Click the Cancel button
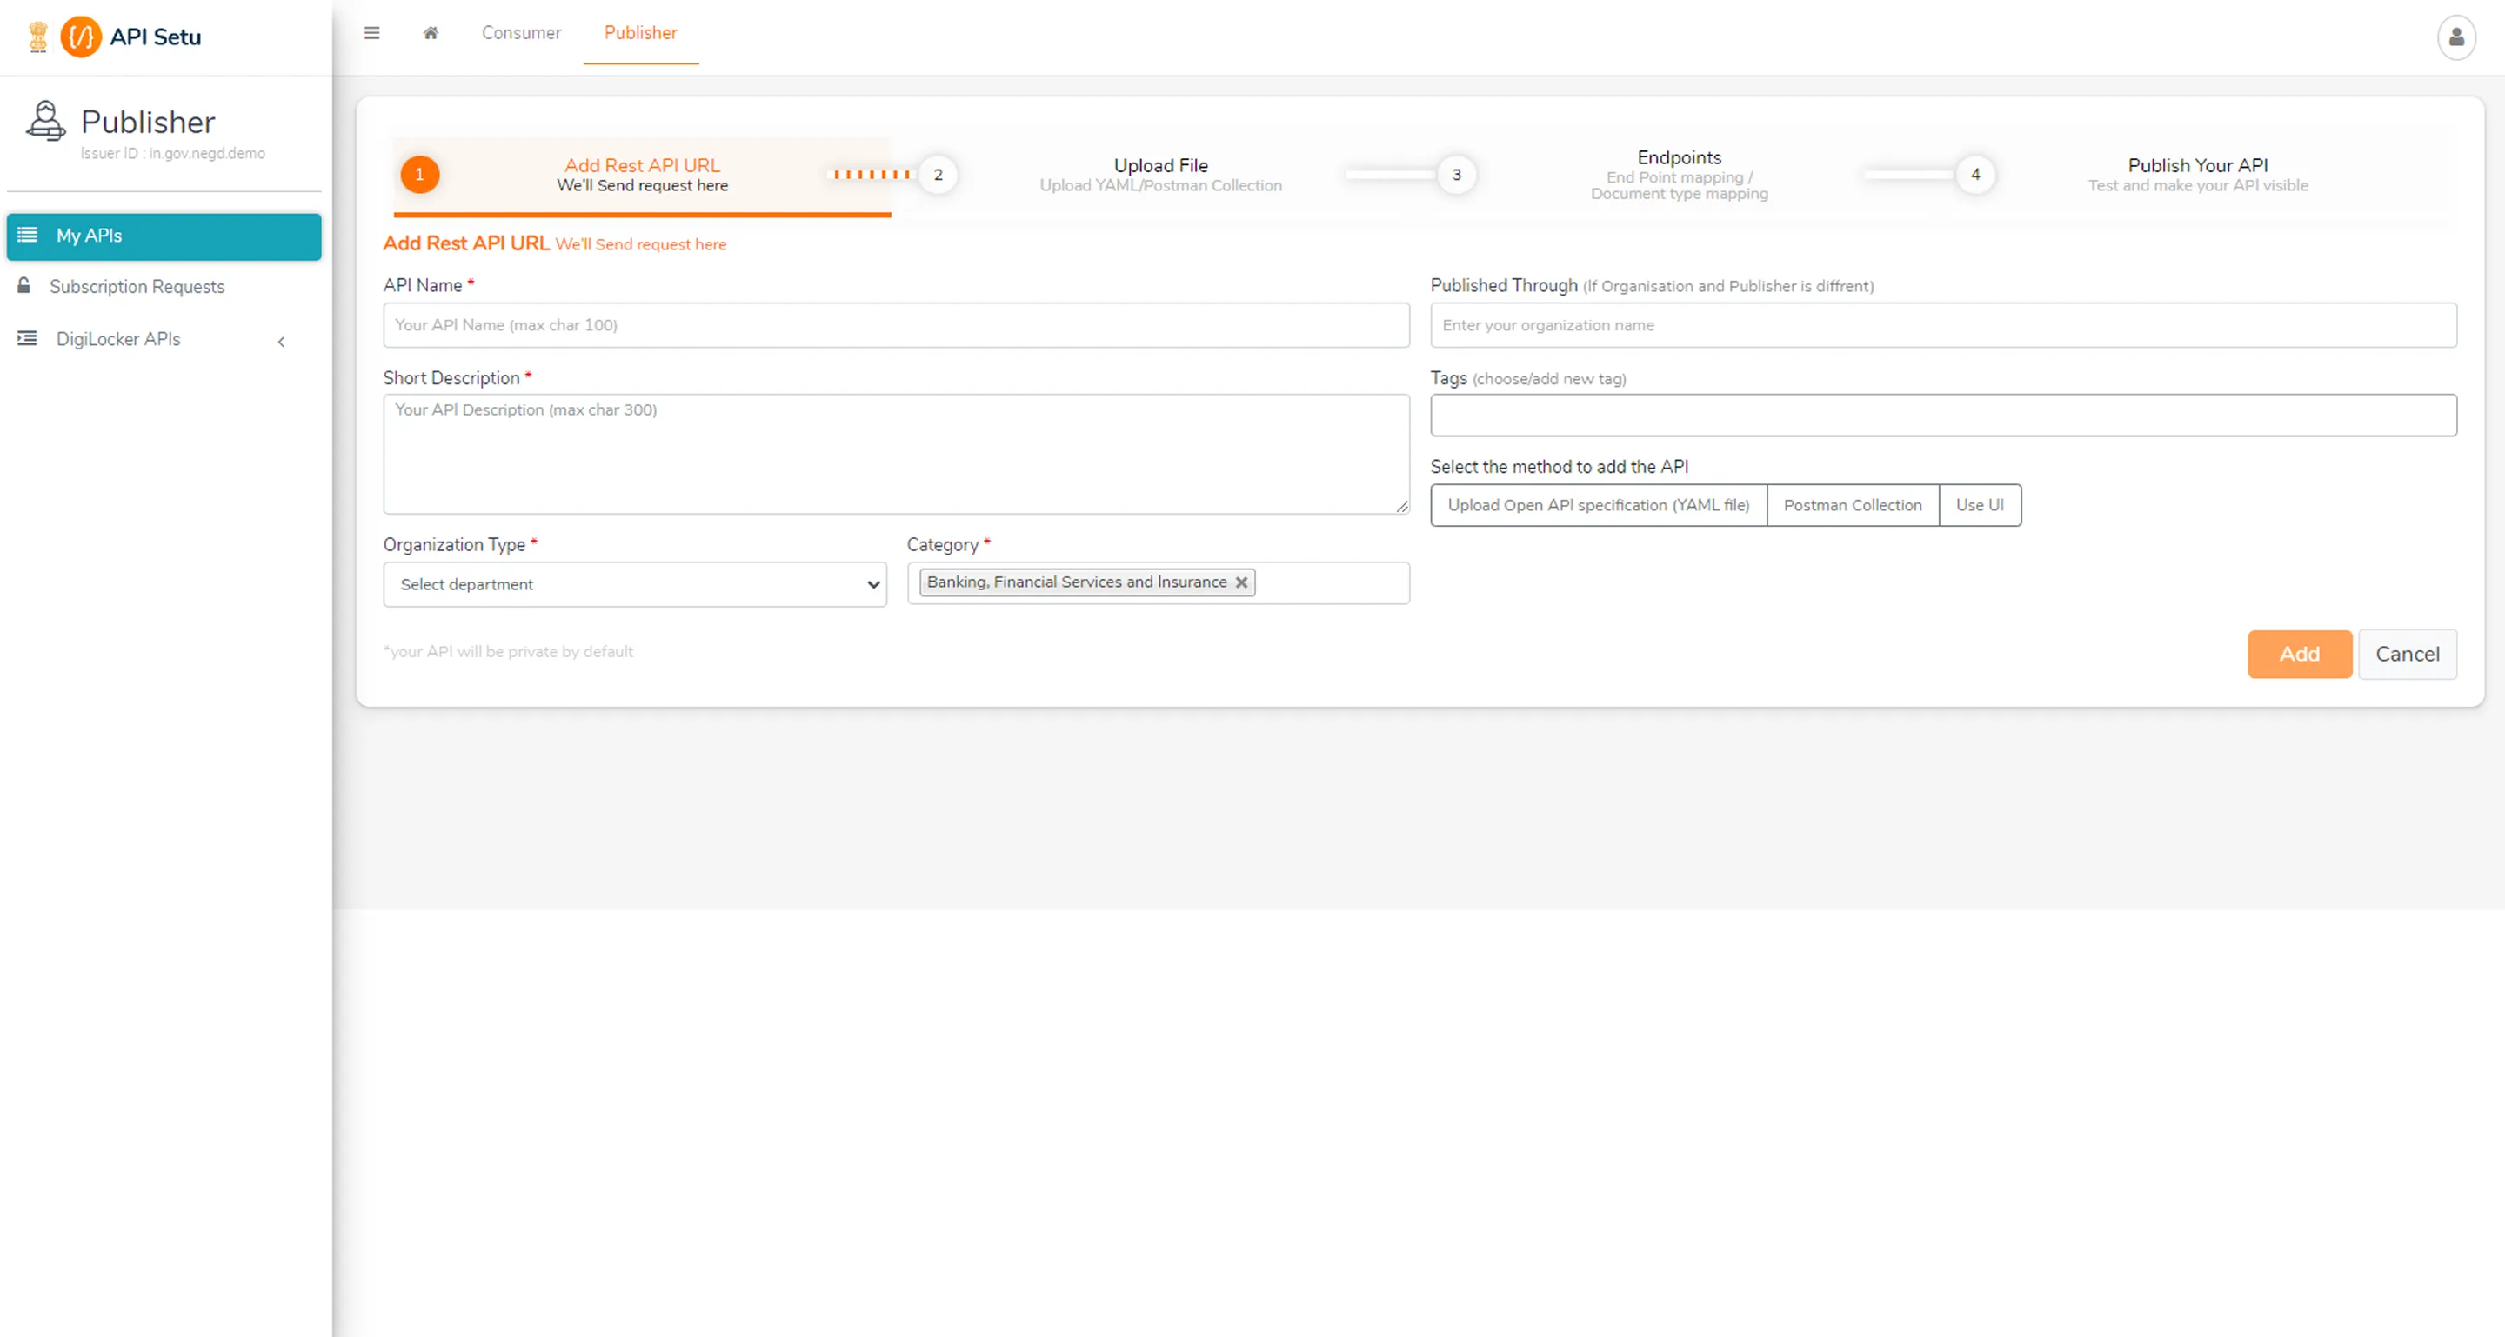Viewport: 2505px width, 1337px height. pos(2407,654)
